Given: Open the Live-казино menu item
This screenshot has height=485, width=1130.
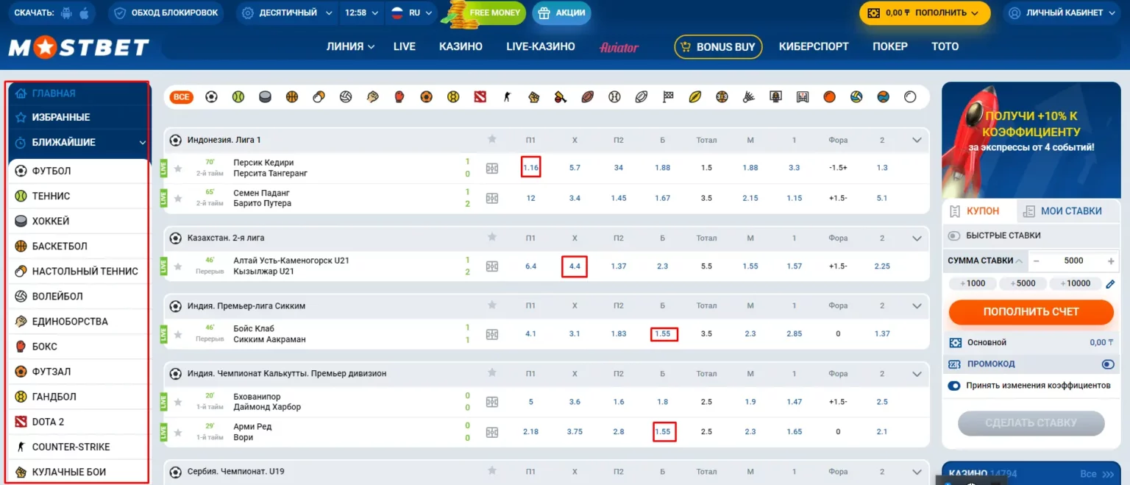Looking at the screenshot, I should (541, 46).
